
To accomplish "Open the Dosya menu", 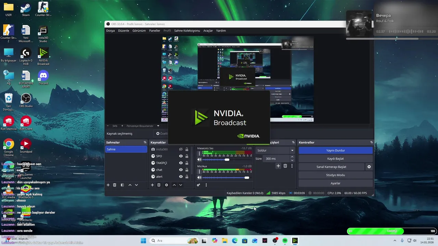I will click(111, 30).
